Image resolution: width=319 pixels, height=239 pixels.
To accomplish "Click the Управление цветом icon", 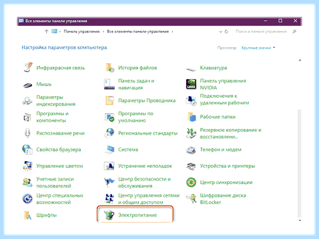I will pos(28,166).
